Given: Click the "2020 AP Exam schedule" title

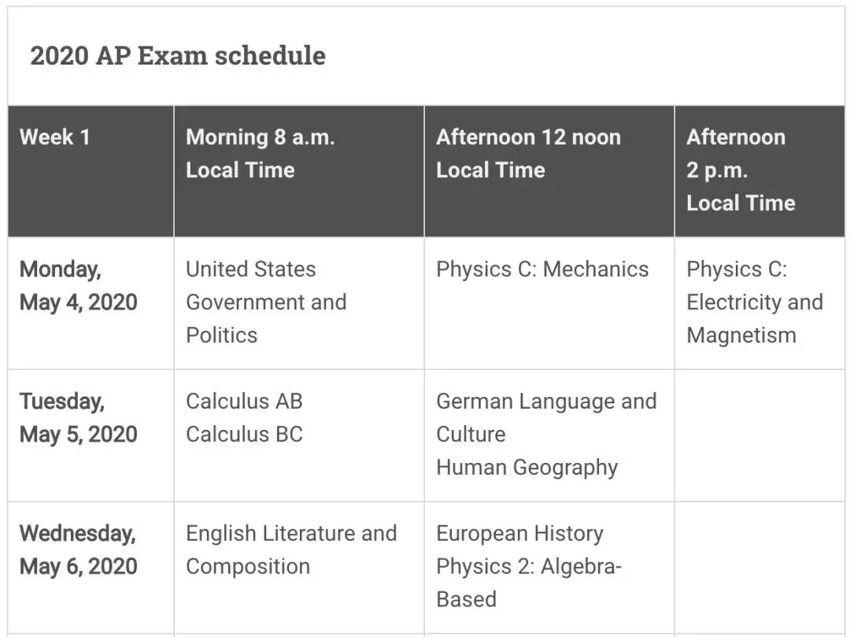Looking at the screenshot, I should click(177, 56).
